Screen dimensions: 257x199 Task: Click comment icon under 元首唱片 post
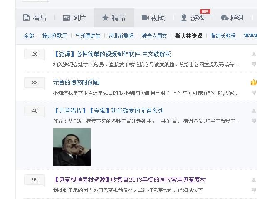coord(254,121)
